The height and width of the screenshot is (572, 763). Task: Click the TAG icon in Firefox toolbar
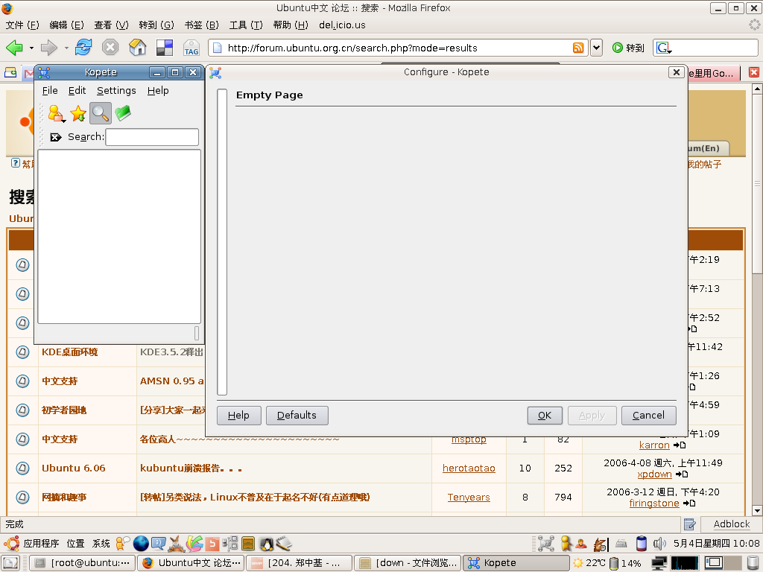coord(191,48)
